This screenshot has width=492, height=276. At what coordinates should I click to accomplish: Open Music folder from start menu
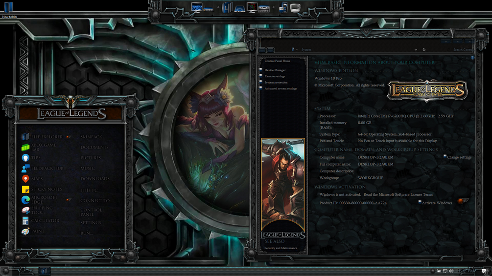click(88, 169)
